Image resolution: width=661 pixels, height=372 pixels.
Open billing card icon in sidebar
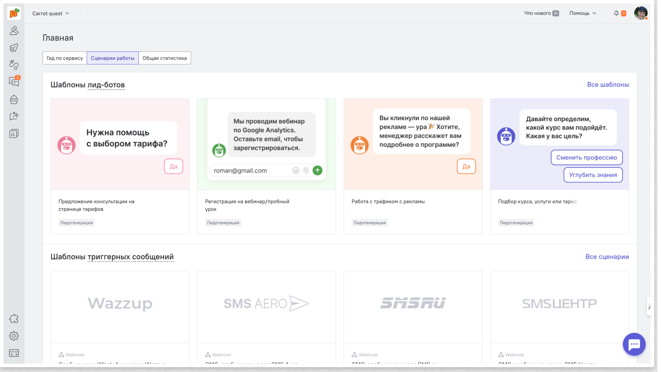click(x=14, y=353)
